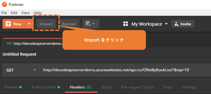Open the GET method dropdown
Image resolution: width=211 pixels, height=94 pixels.
pyautogui.click(x=21, y=70)
